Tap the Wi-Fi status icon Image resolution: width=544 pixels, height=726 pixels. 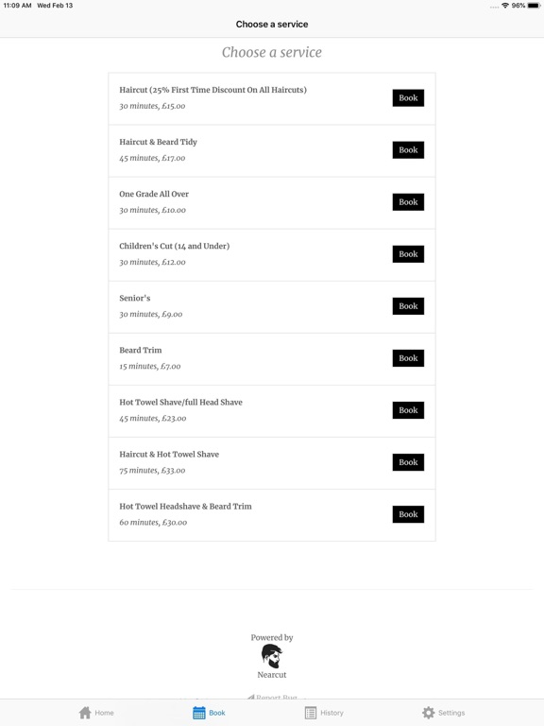[x=505, y=6]
